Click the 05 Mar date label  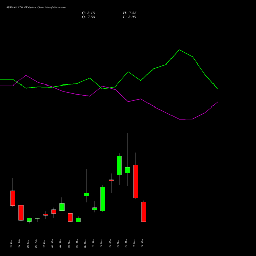pyautogui.click(x=69, y=243)
